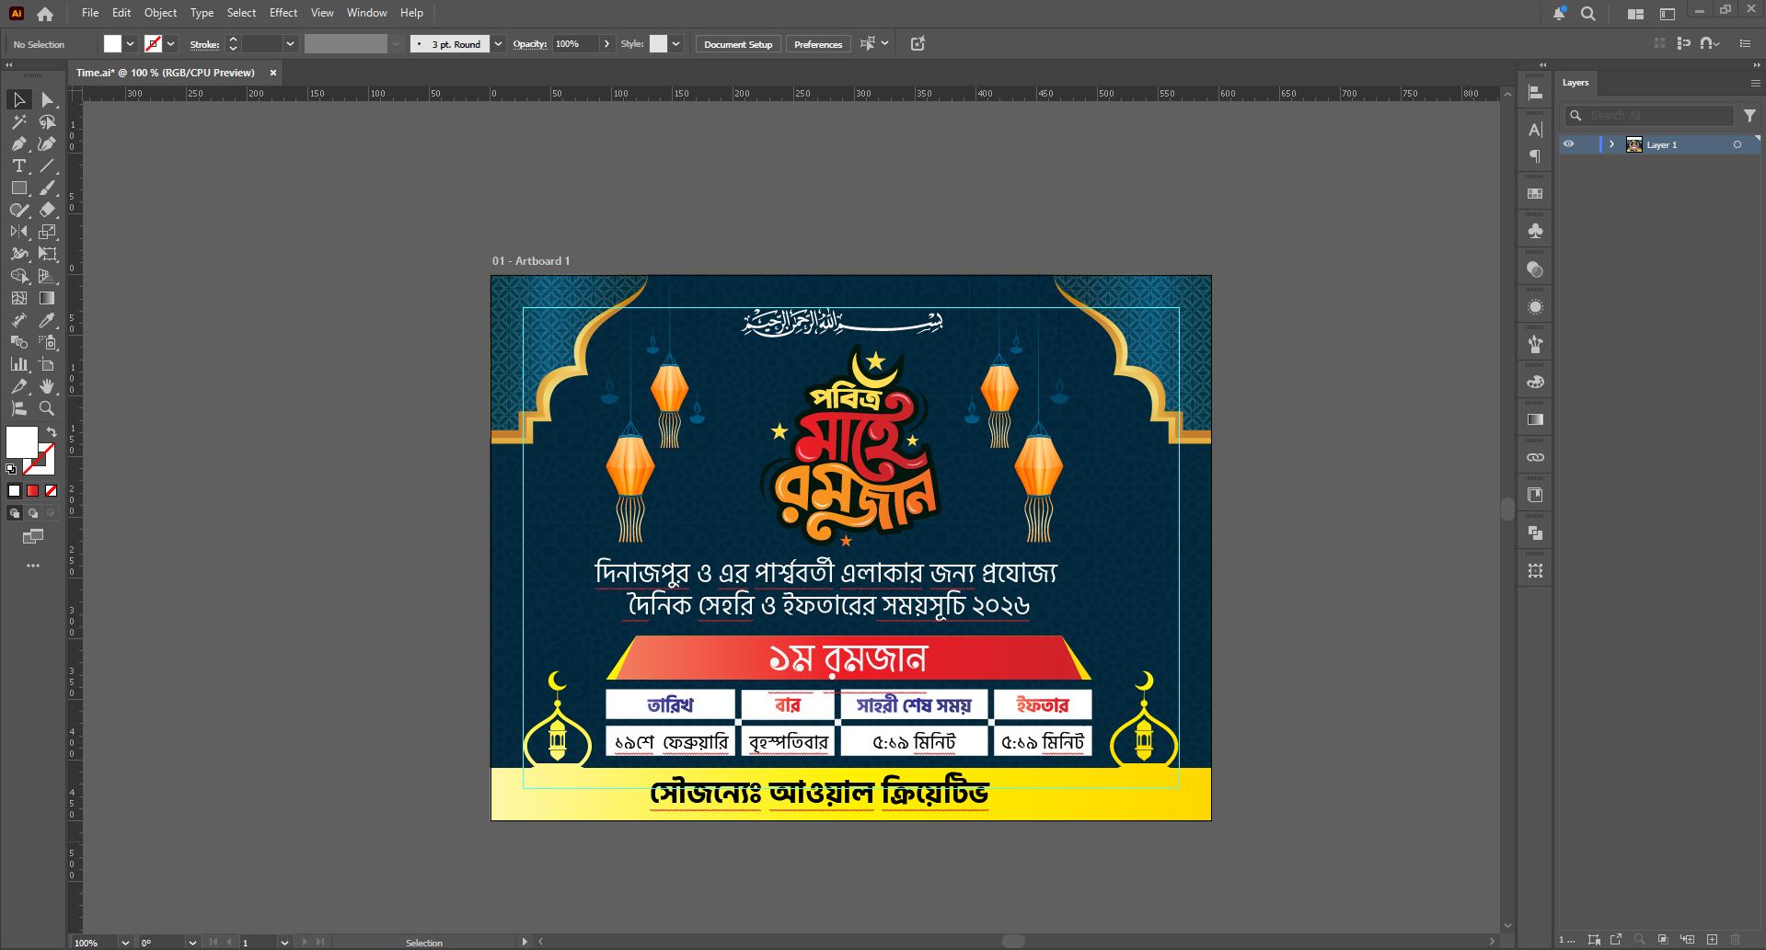
Task: Select the Gradient tool
Action: (48, 298)
